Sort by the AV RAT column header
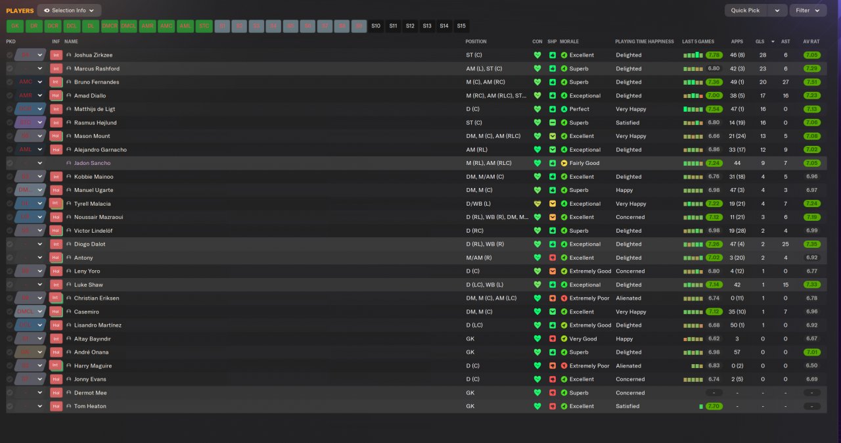Viewport: 841px width, 443px height. [x=811, y=41]
